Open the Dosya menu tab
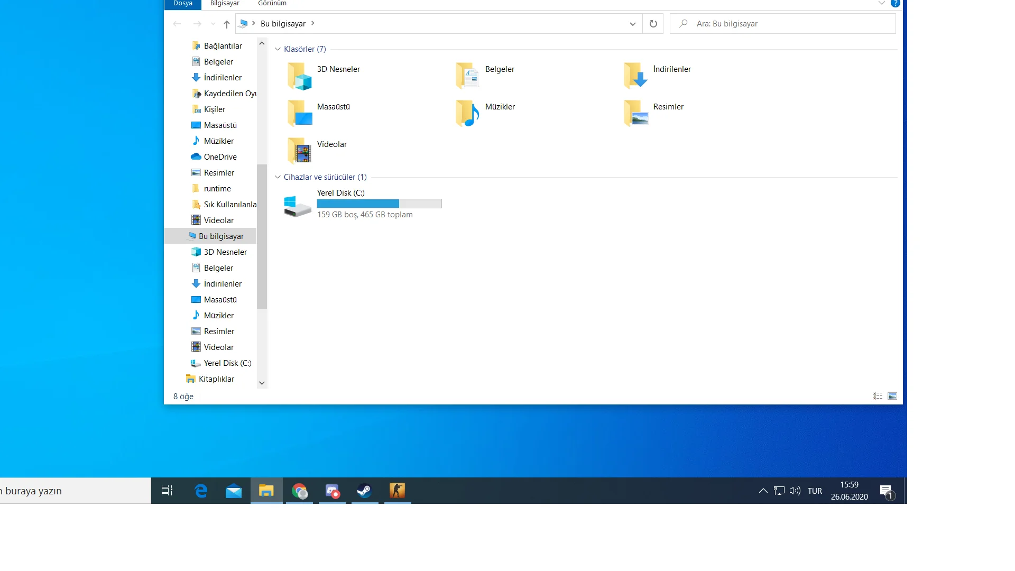The width and height of the screenshot is (1015, 571). (182, 4)
